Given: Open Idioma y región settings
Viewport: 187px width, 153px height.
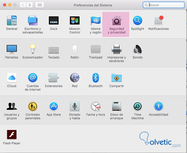Looking at the screenshot, I should click(x=96, y=21).
